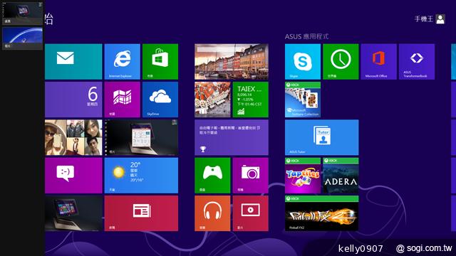Launch the Skype tile
The width and height of the screenshot is (456, 256).
[x=303, y=62]
